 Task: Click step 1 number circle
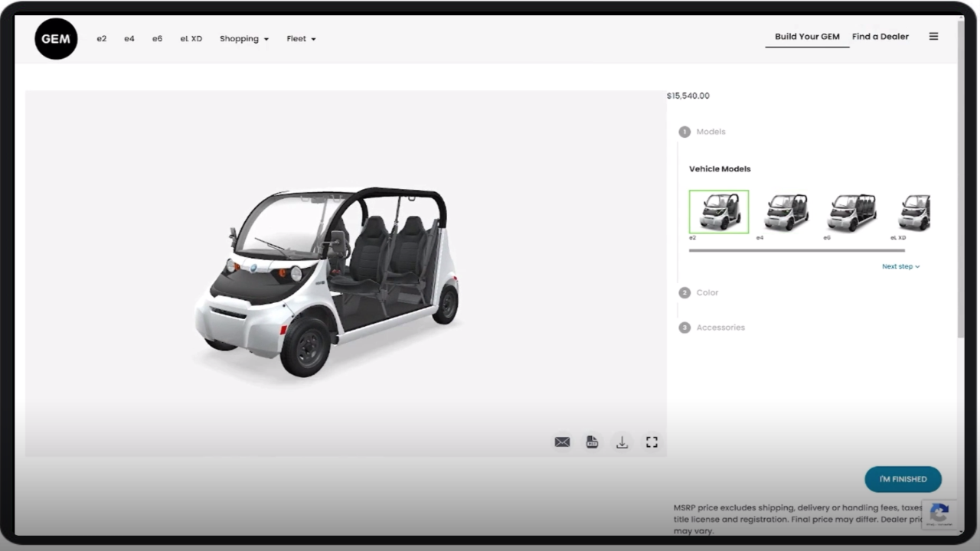click(684, 132)
